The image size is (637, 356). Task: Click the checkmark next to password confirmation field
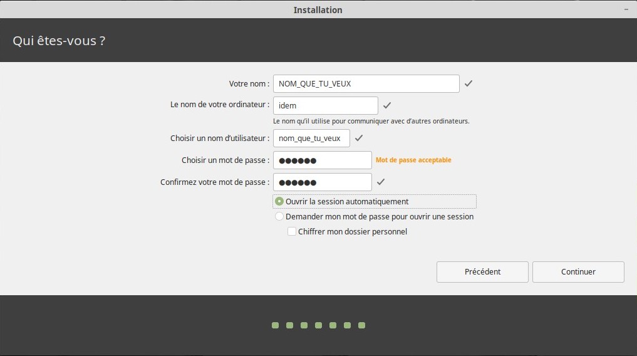click(380, 182)
